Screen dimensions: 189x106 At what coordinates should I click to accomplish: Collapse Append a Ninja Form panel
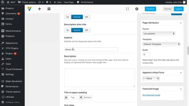coord(181,73)
